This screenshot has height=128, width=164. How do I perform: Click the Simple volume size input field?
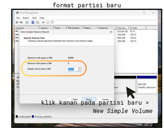point(72,69)
